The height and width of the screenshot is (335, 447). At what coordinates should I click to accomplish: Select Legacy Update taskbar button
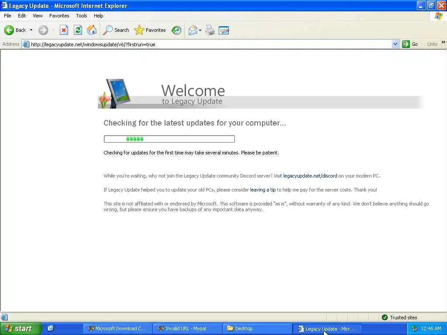coord(327,328)
